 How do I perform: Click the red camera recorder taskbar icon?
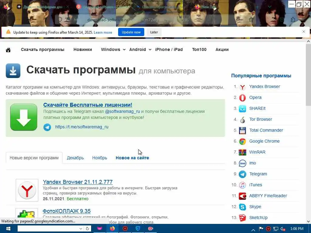[x=151, y=229]
